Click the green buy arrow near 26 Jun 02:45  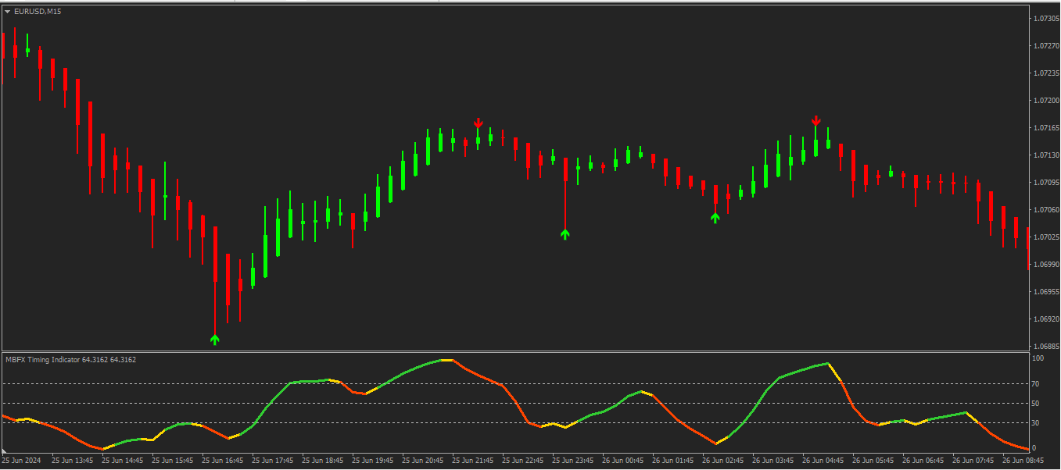coord(715,218)
